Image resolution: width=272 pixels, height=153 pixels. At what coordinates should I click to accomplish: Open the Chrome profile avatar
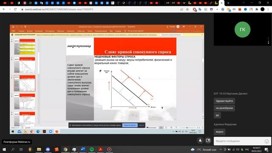point(263,9)
